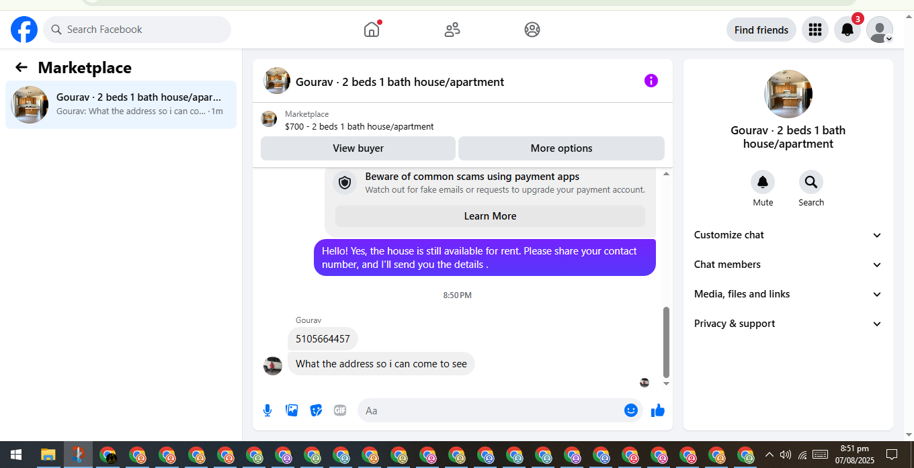Click Learn More in scam warning
This screenshot has height=468, width=914.
[x=490, y=216]
